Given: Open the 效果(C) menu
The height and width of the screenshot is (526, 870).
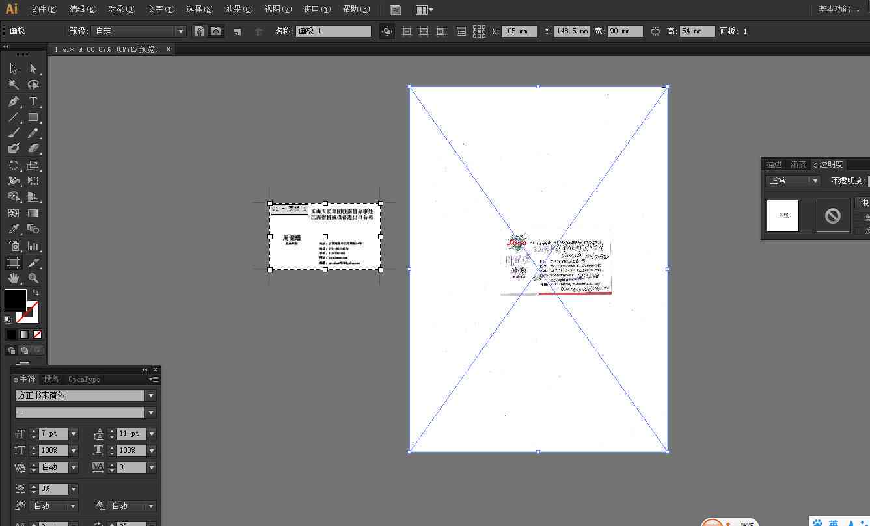Looking at the screenshot, I should (239, 9).
